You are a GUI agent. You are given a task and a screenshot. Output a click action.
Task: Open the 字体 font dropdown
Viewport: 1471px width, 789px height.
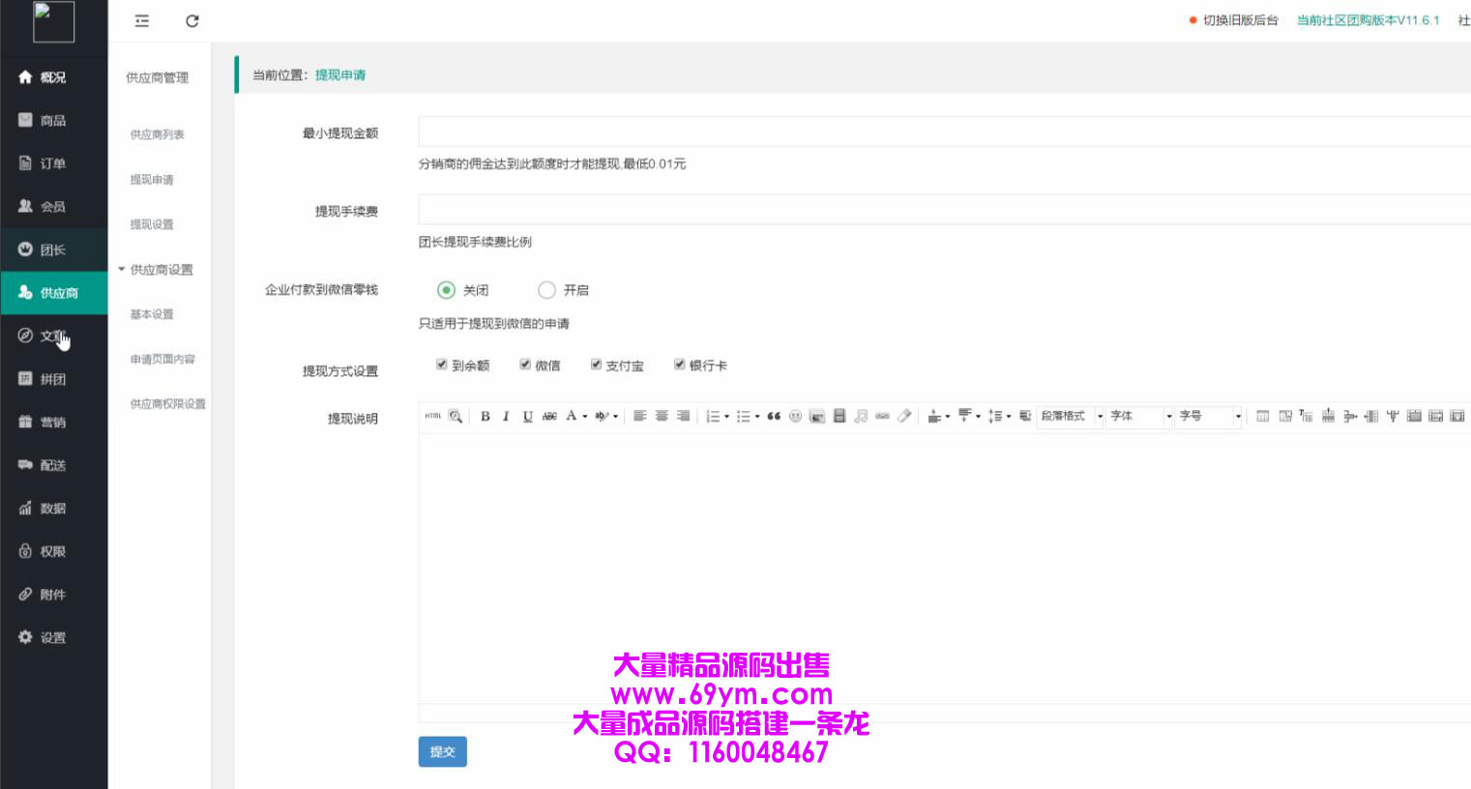coord(1140,416)
